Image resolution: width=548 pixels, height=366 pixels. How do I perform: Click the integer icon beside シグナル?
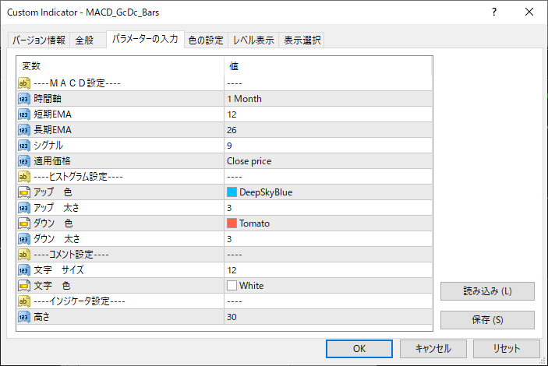click(24, 146)
